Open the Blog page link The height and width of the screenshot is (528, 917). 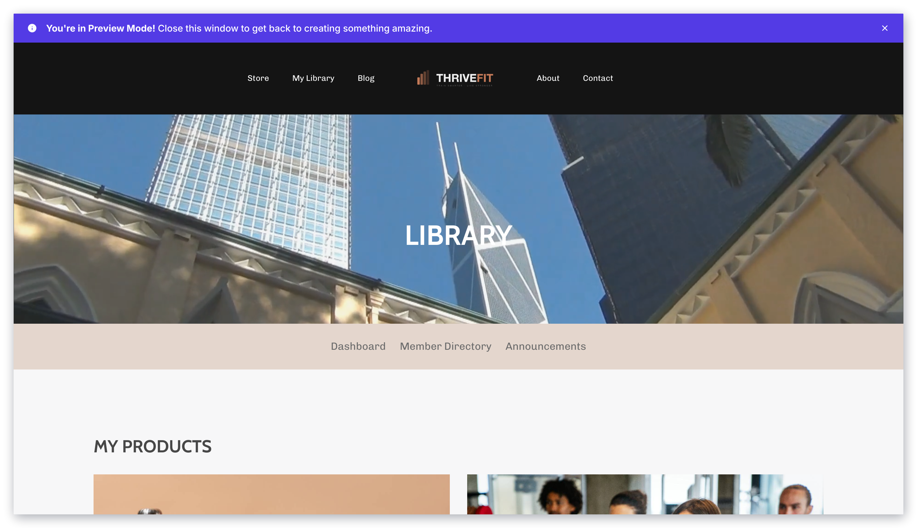366,78
